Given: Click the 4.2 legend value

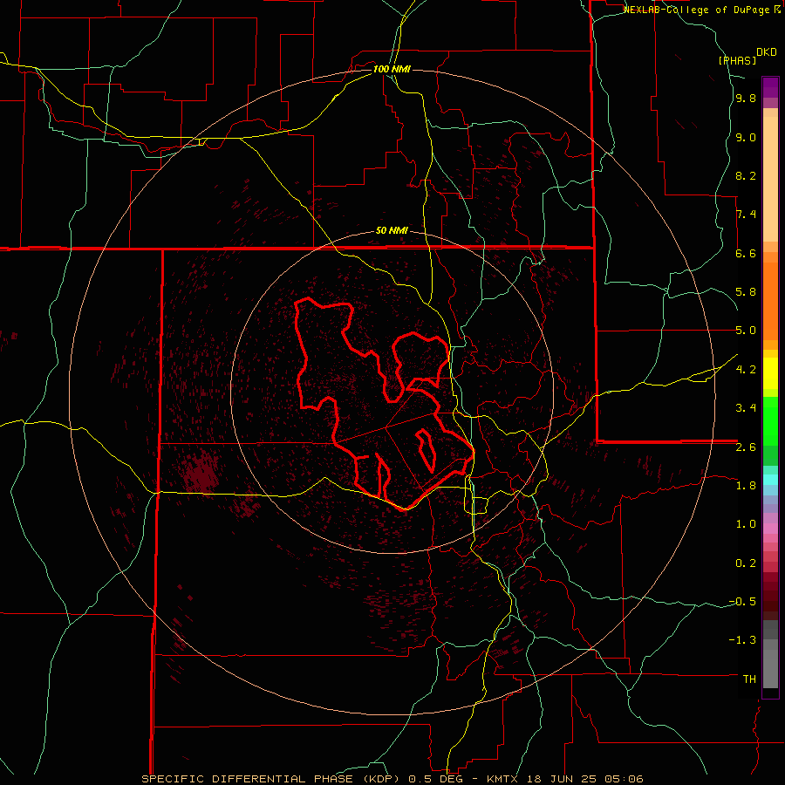Looking at the screenshot, I should coord(746,370).
